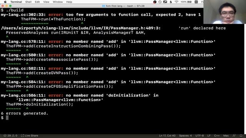The image size is (246, 138).
Task: Click the feedback icon in status bar
Action: click(234, 136)
